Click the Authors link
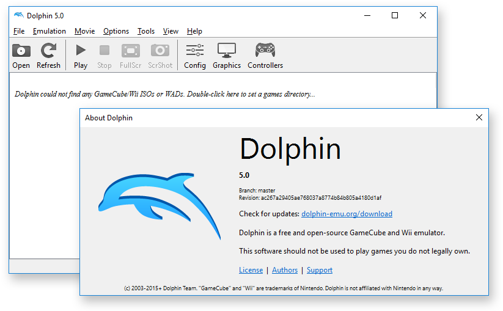The height and width of the screenshot is (311, 503). point(285,270)
